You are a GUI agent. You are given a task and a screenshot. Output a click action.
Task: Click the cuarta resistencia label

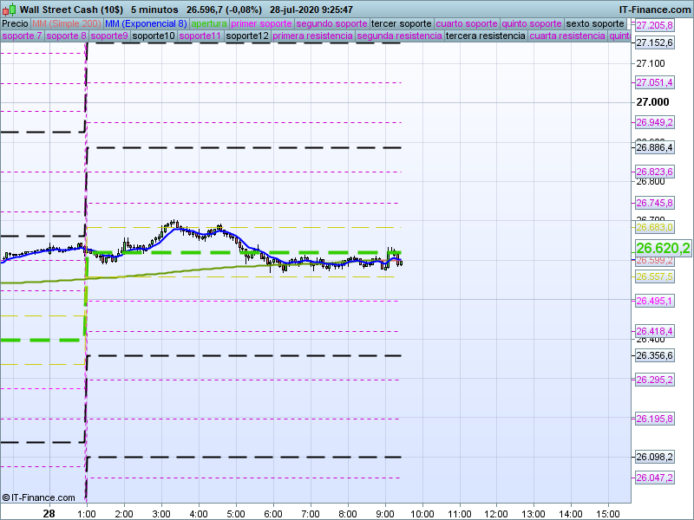point(567,36)
